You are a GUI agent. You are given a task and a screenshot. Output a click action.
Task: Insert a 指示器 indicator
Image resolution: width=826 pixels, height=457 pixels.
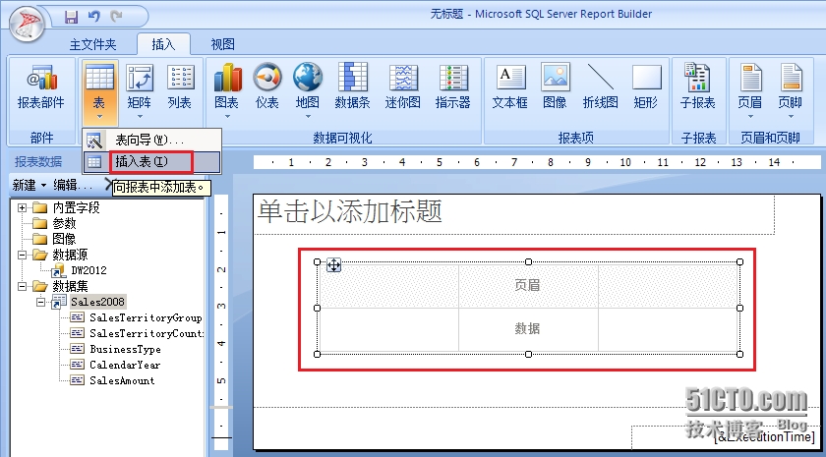(453, 86)
